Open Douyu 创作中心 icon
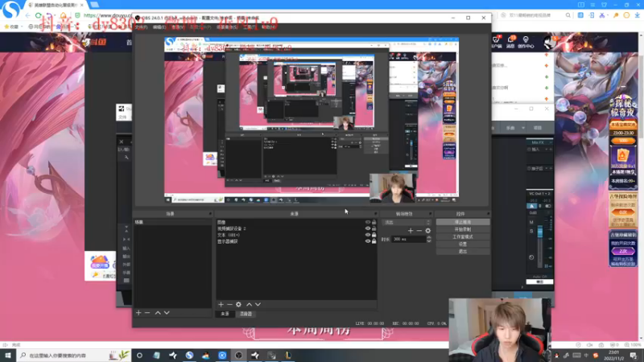 526,42
